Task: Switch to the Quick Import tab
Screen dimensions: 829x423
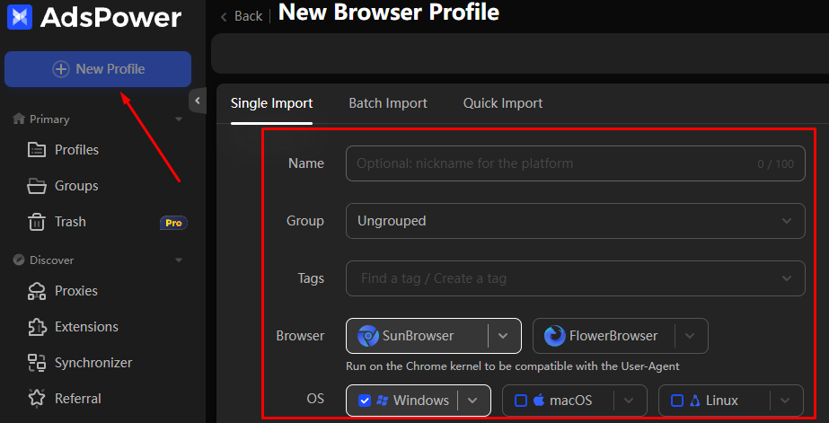Action: coord(503,103)
